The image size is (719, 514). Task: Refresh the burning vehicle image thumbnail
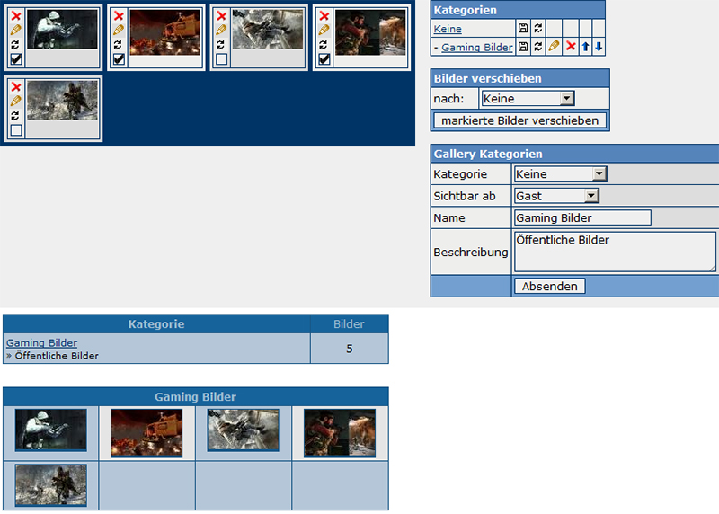coord(119,44)
